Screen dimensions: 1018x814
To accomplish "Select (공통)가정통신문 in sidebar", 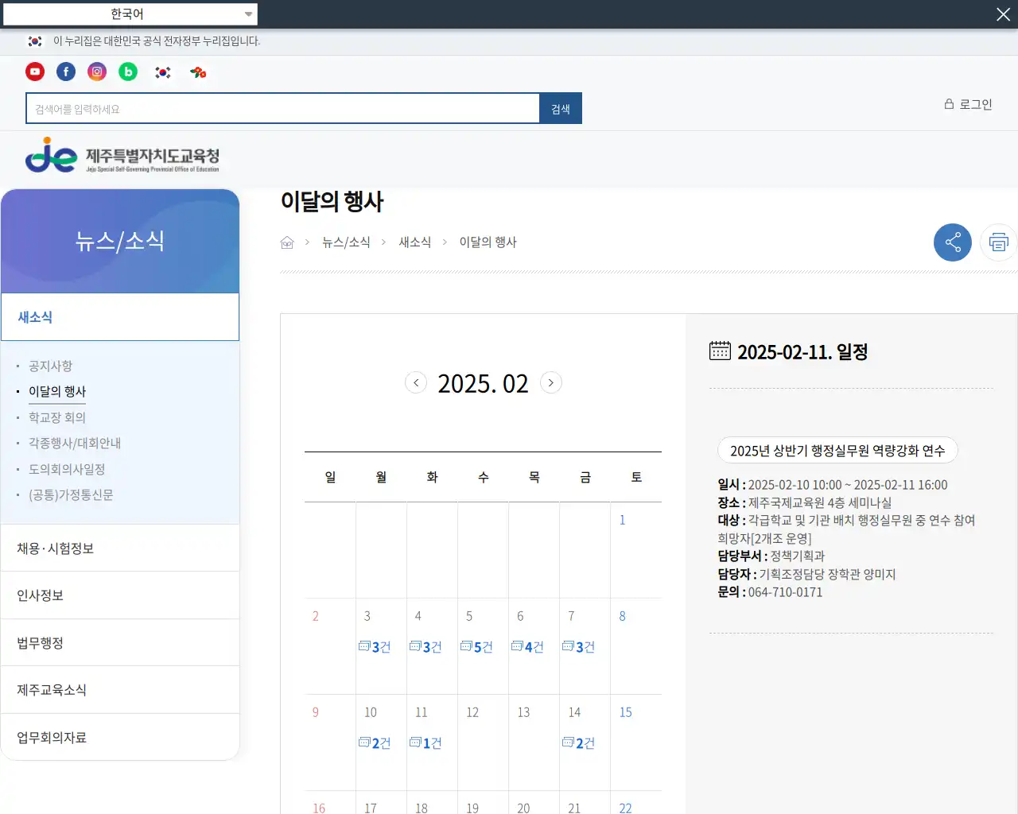I will tap(71, 494).
